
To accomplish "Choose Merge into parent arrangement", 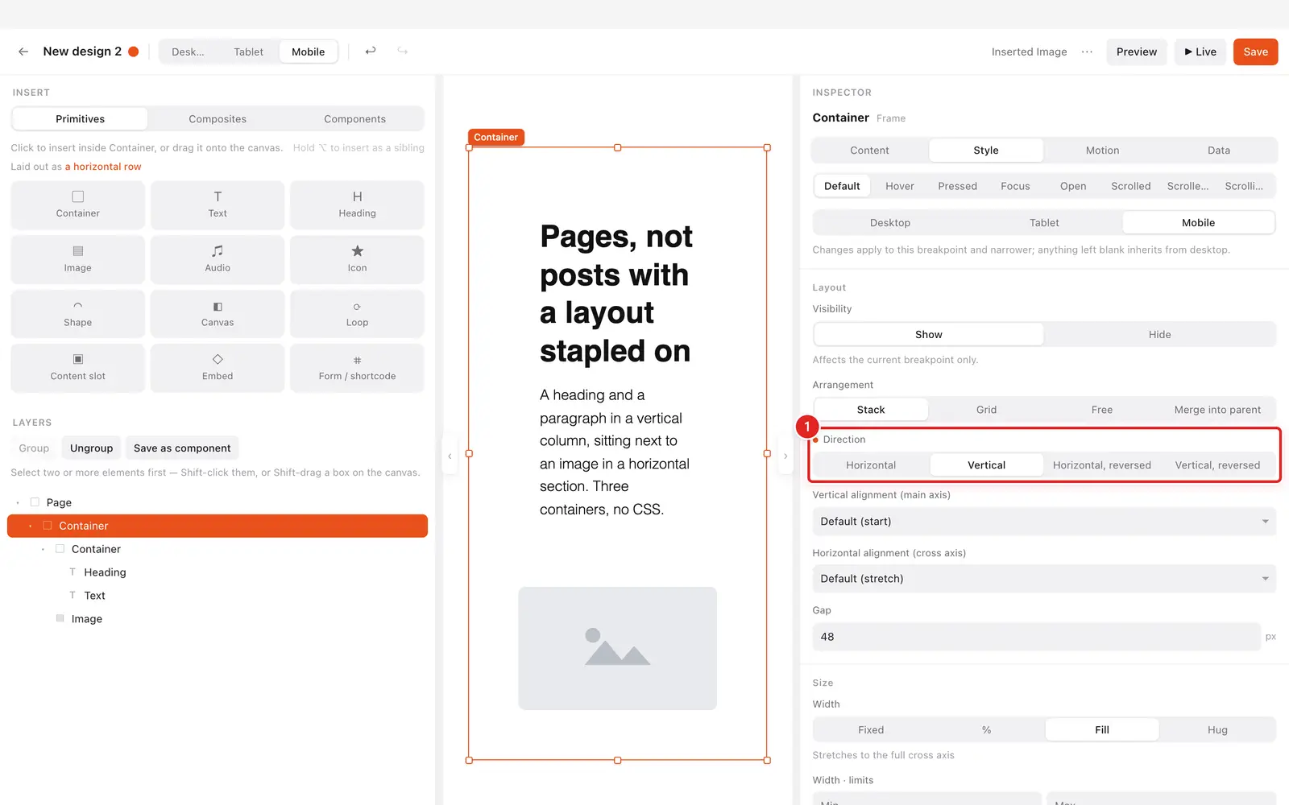I will click(x=1217, y=410).
